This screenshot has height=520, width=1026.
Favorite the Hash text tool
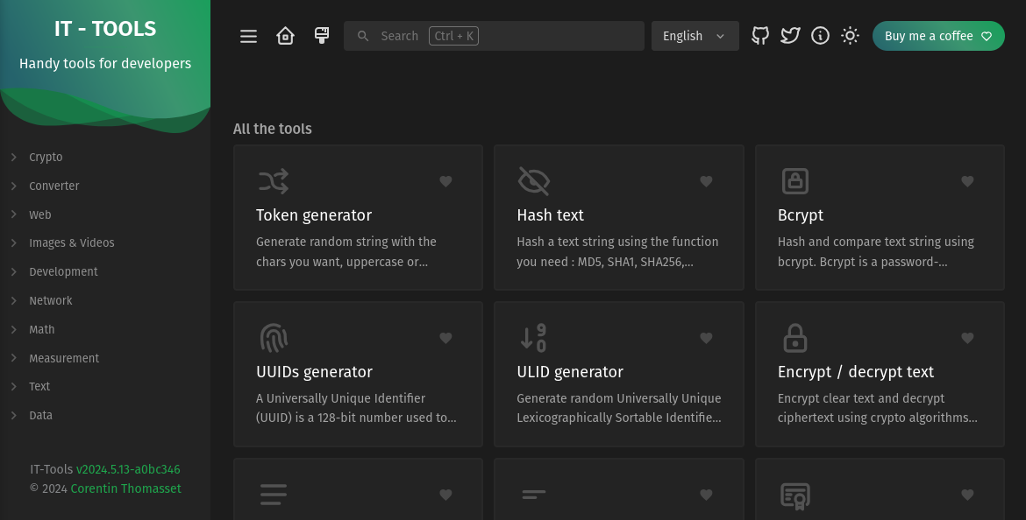point(706,181)
